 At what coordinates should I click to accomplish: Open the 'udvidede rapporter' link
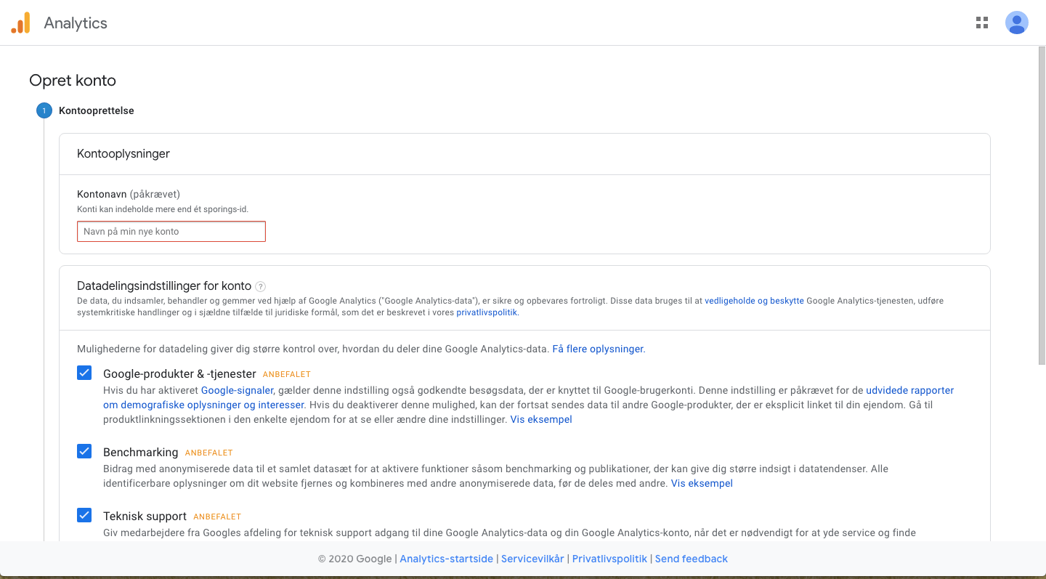pyautogui.click(x=909, y=390)
